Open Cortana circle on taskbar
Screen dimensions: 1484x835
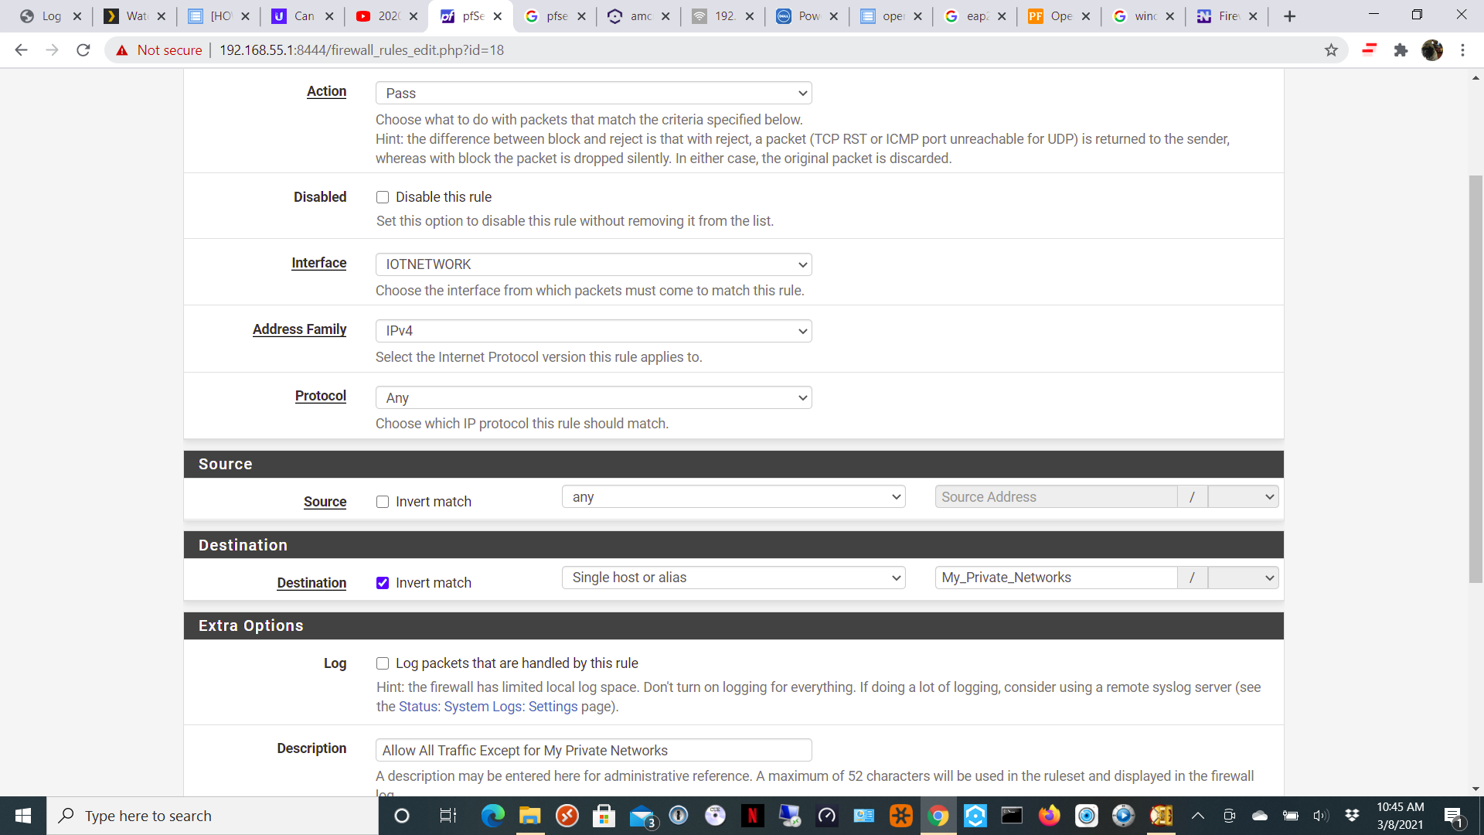(x=402, y=816)
